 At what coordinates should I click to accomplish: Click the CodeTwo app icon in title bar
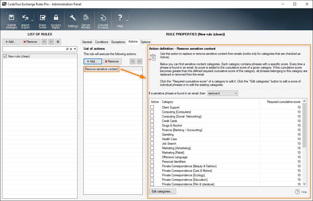4,4
